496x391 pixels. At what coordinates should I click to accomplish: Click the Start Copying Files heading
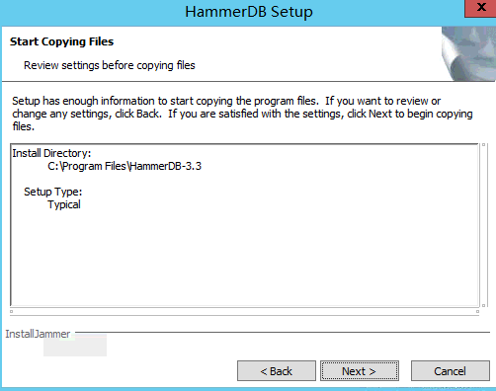click(61, 41)
